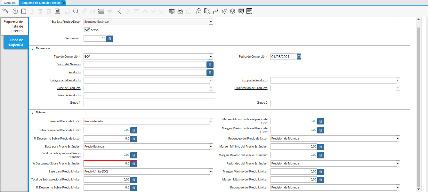Open Redondeo del Precio Estándar dropdown
Viewport: 428px width, 192px height.
pos(398,164)
